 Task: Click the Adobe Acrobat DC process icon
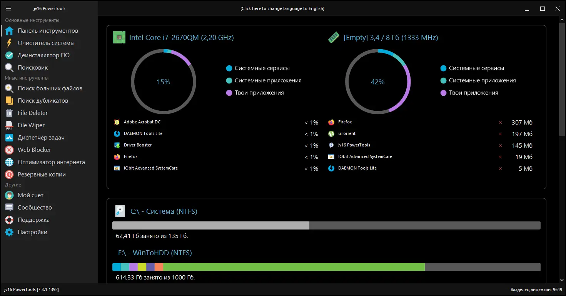[117, 122]
